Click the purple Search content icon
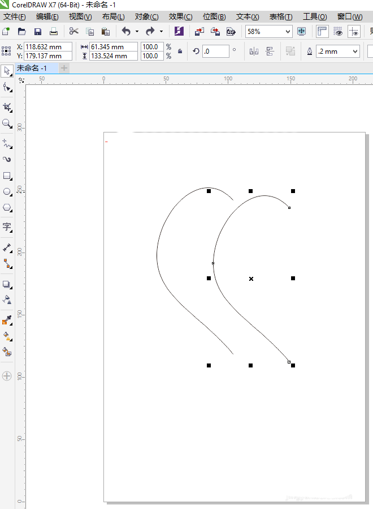Screen dimensions: 373x509 [x=179, y=32]
